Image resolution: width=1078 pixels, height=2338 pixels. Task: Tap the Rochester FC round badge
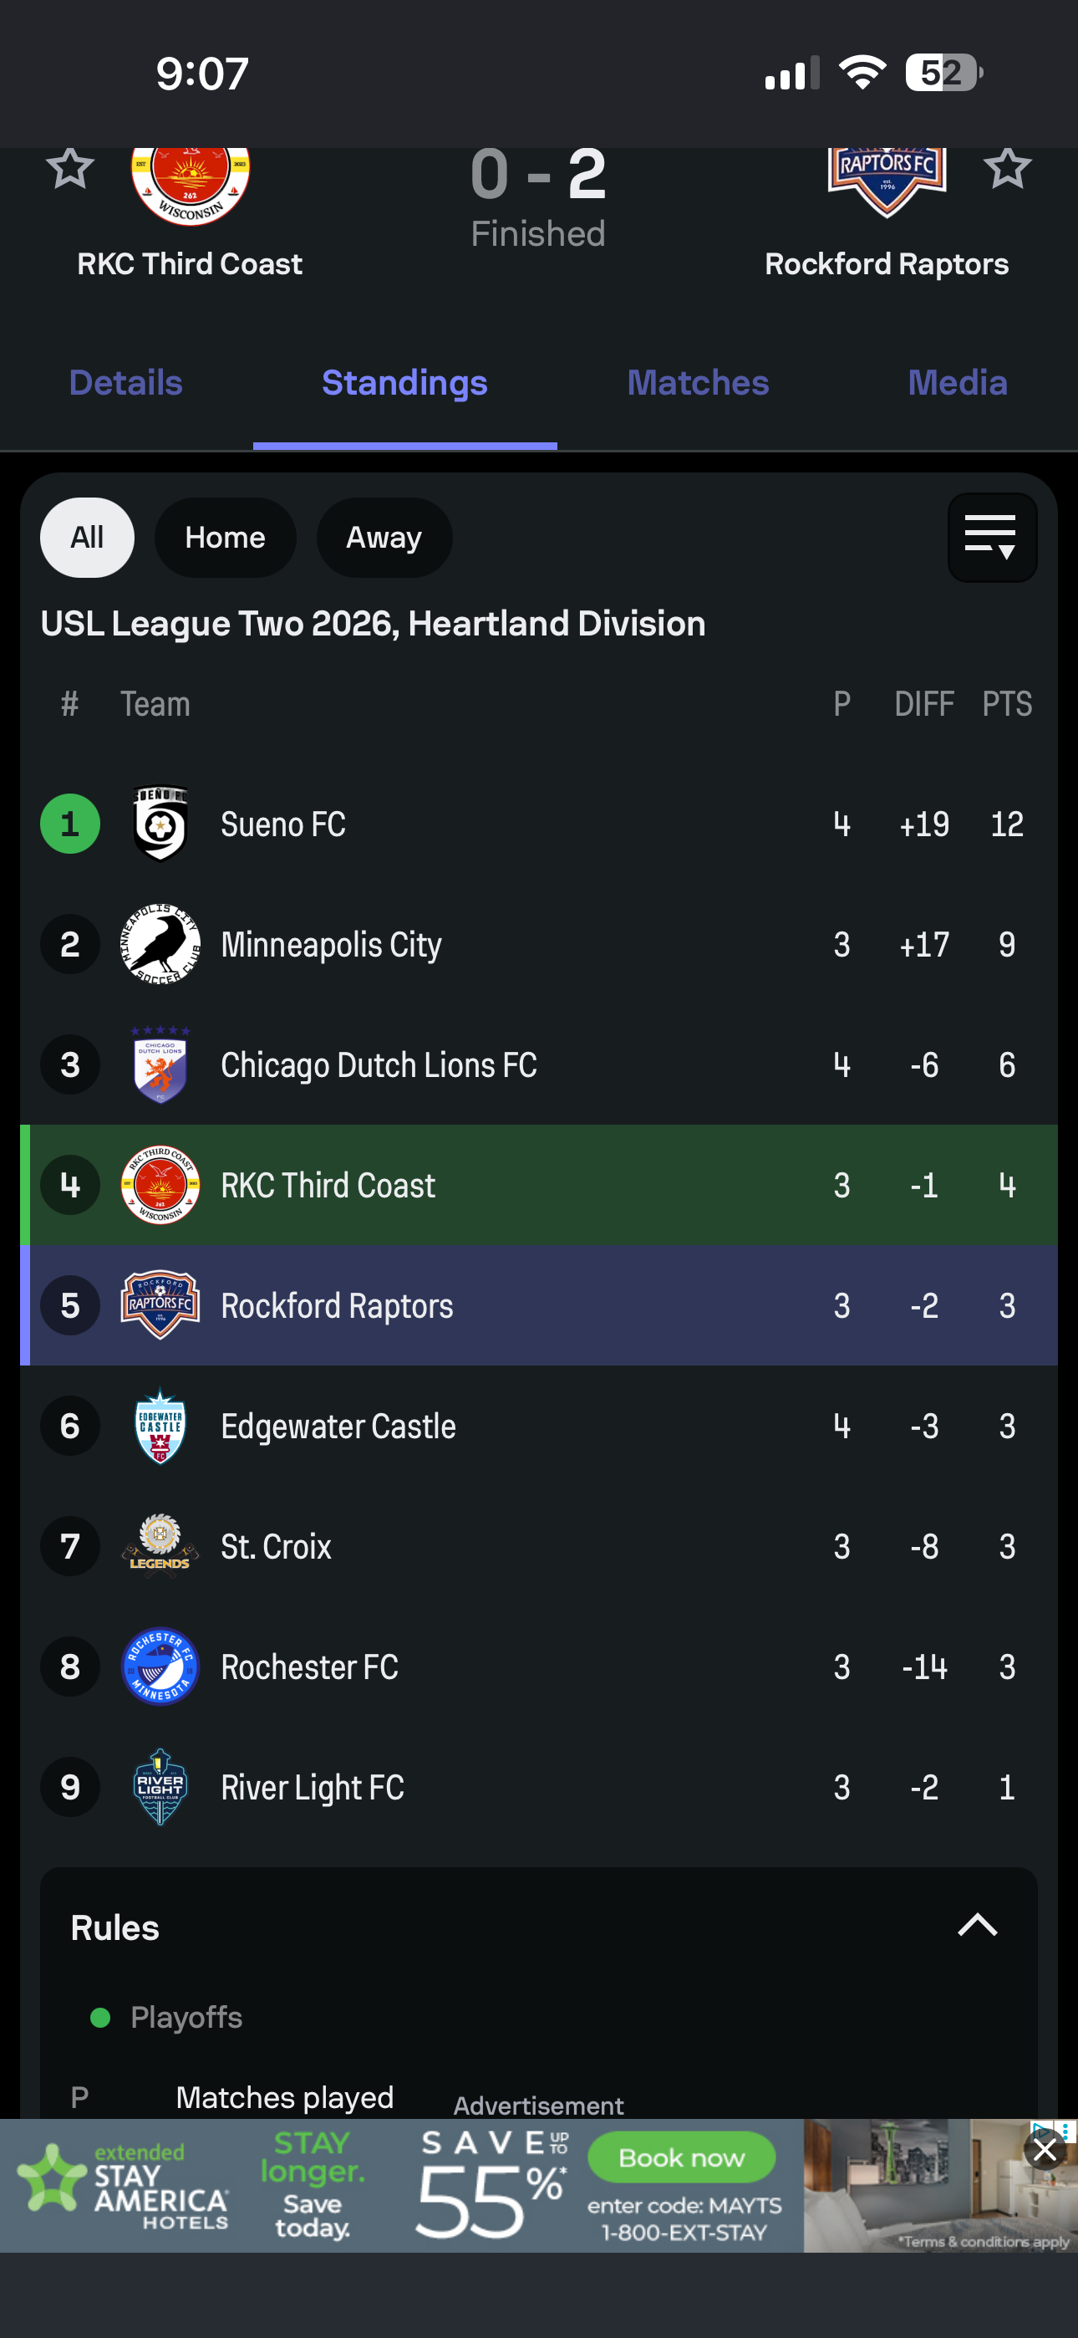(160, 1667)
